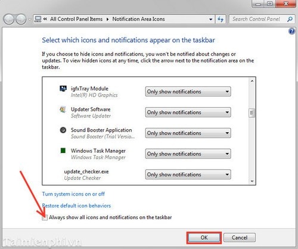Click the igfxTray Module Intel graphics icon
This screenshot has width=298, height=249.
(63, 88)
